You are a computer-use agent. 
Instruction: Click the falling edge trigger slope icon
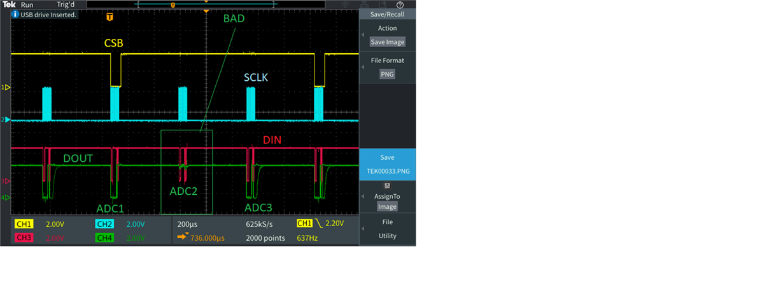pos(320,223)
